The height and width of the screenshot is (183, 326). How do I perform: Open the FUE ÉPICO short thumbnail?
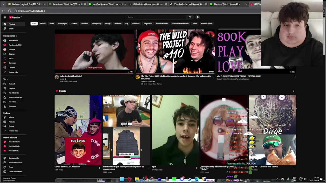coord(78,130)
